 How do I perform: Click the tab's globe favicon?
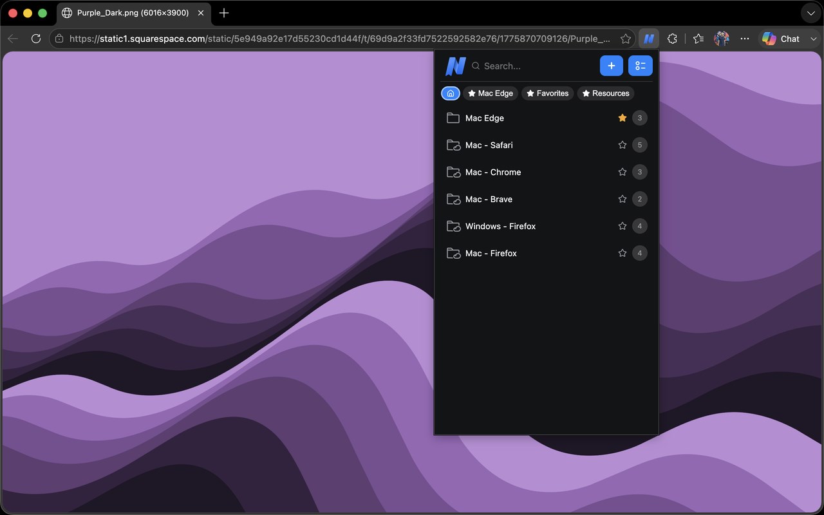[x=67, y=13]
